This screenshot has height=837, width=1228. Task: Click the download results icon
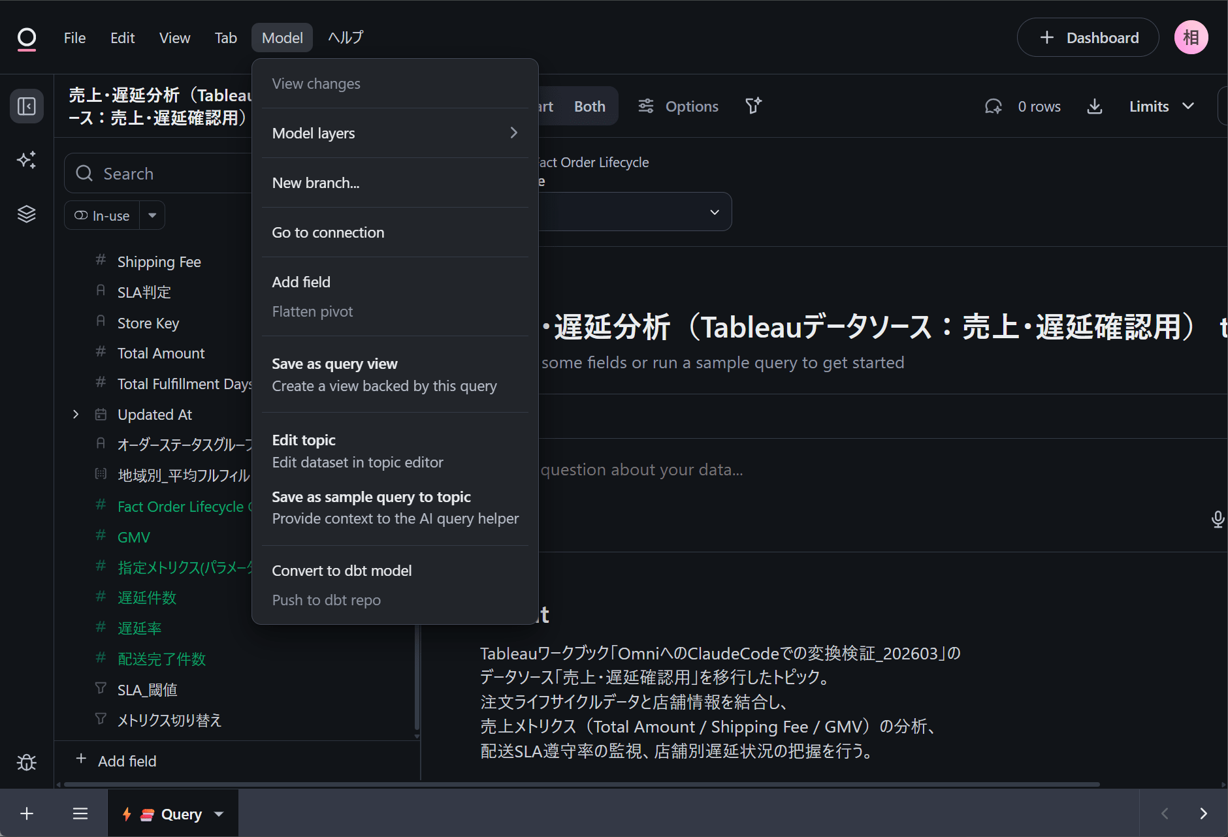(1095, 106)
